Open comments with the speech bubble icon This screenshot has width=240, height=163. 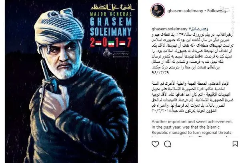168,144
